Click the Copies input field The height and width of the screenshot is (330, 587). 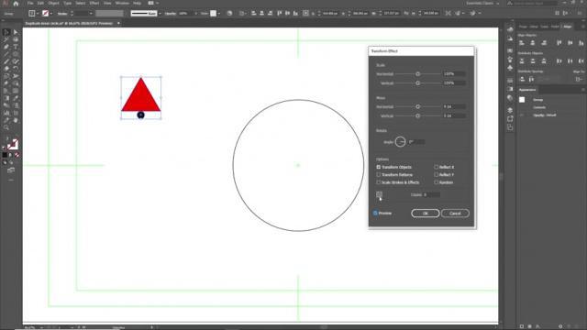point(432,194)
